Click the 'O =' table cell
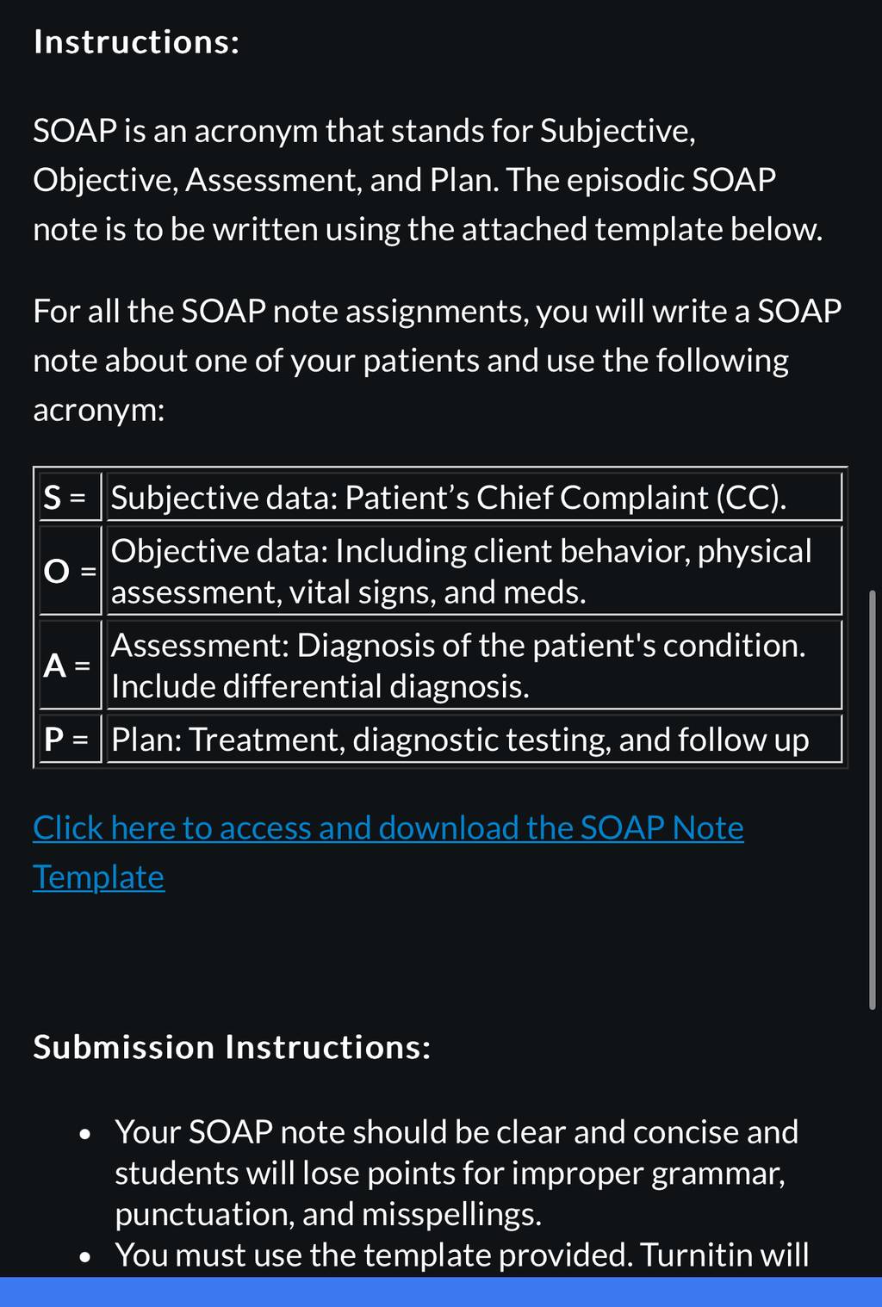Viewport: 882px width, 1307px height. coord(69,570)
